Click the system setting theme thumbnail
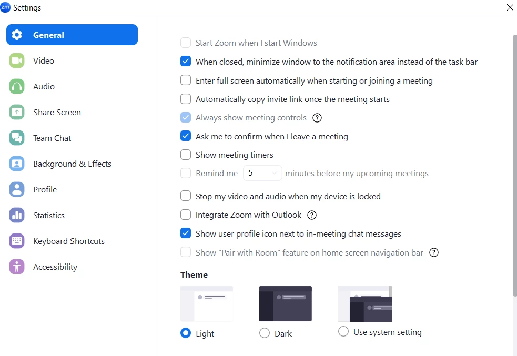517x356 pixels. click(366, 304)
